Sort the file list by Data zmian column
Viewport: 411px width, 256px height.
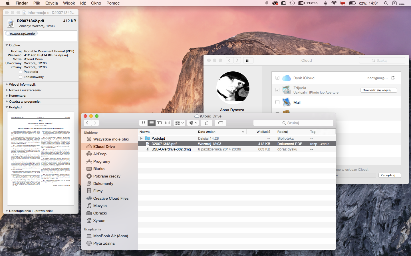[221, 132]
